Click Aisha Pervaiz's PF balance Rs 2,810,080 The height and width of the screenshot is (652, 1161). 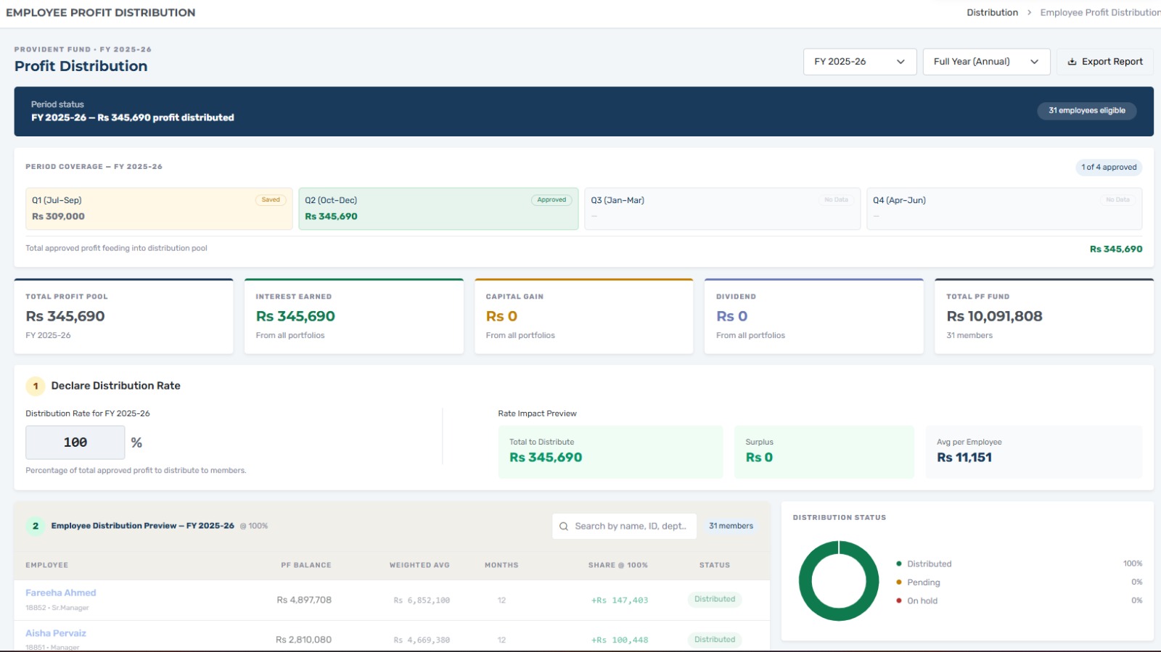point(303,640)
